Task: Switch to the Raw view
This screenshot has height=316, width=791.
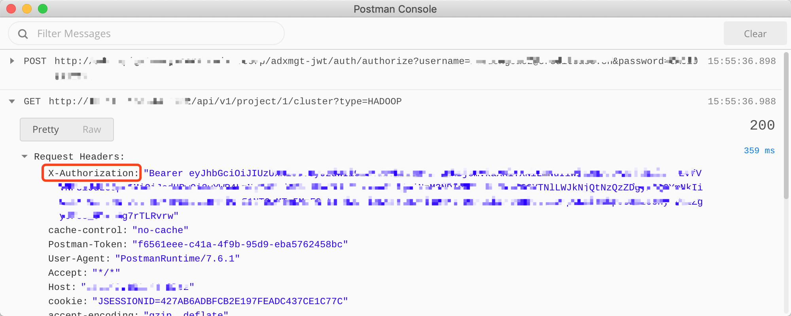Action: (92, 129)
